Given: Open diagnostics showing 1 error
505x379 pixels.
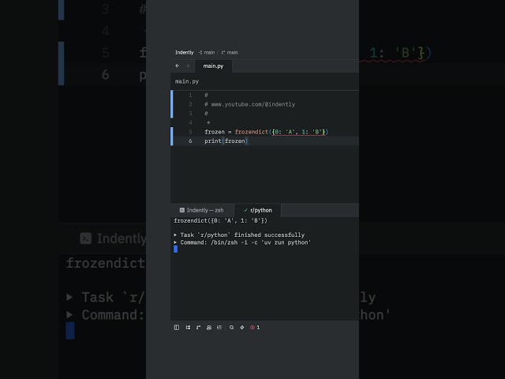Looking at the screenshot, I should [255, 328].
